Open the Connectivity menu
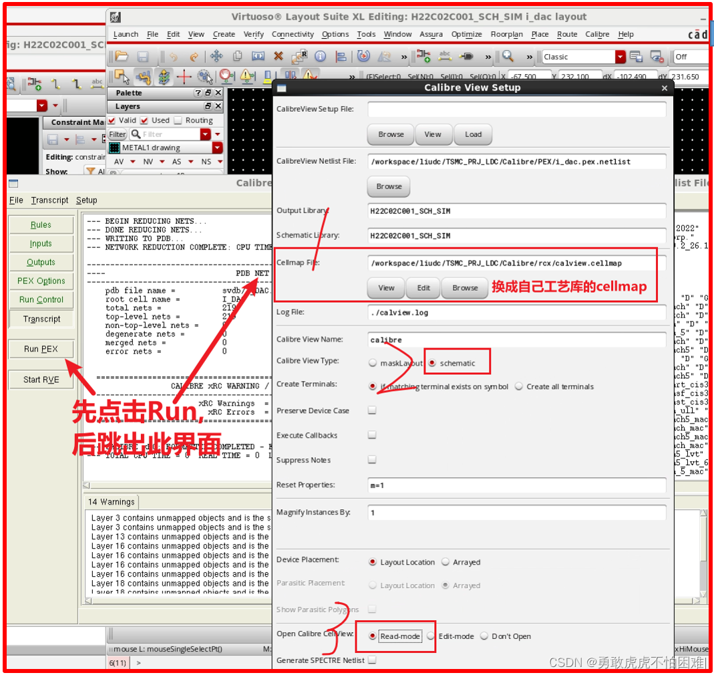The height and width of the screenshot is (675, 714). pyautogui.click(x=293, y=34)
